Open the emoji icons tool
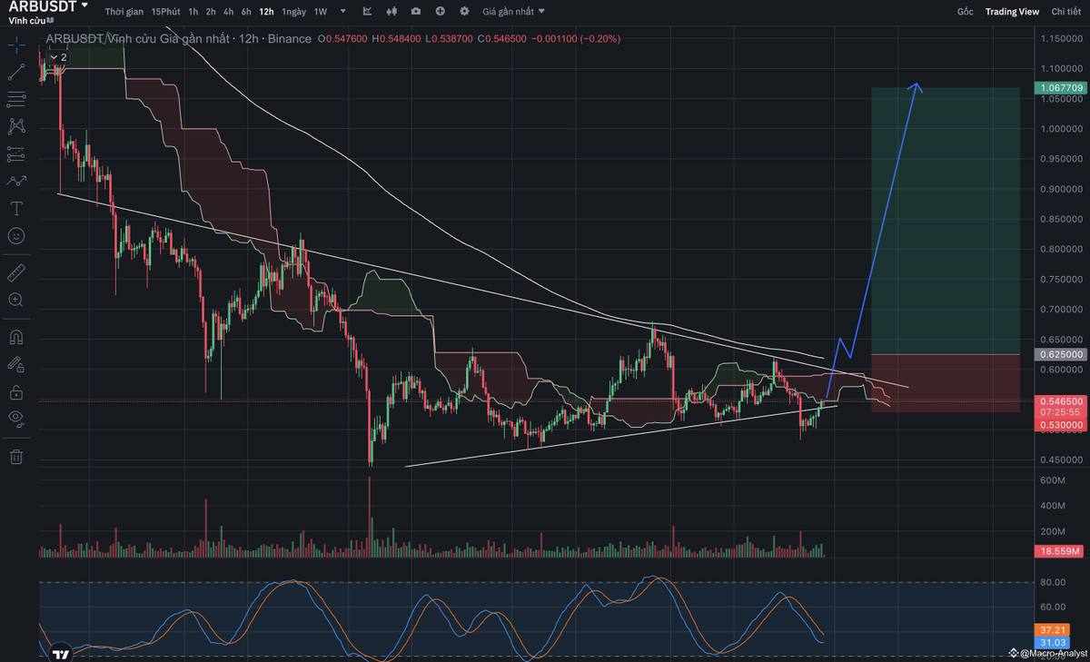The width and height of the screenshot is (1090, 662). tap(15, 235)
